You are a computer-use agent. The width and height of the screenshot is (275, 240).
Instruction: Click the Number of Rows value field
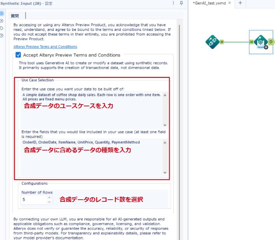[x=34, y=200]
